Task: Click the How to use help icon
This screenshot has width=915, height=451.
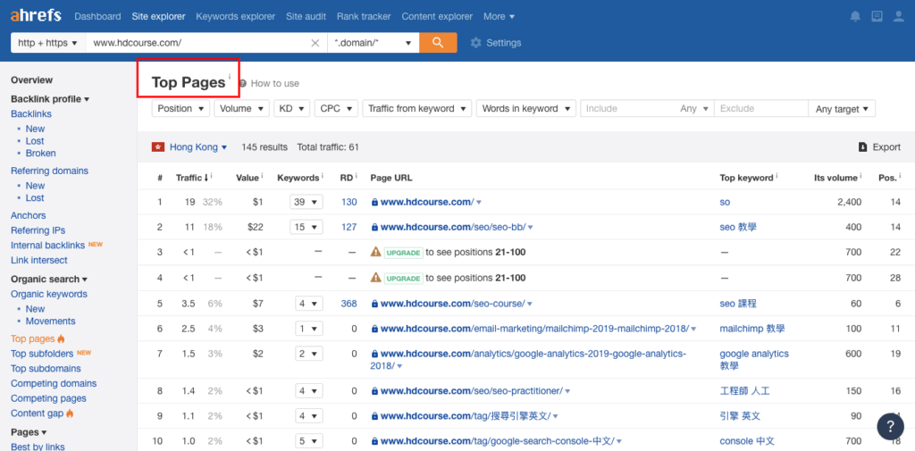Action: click(243, 83)
